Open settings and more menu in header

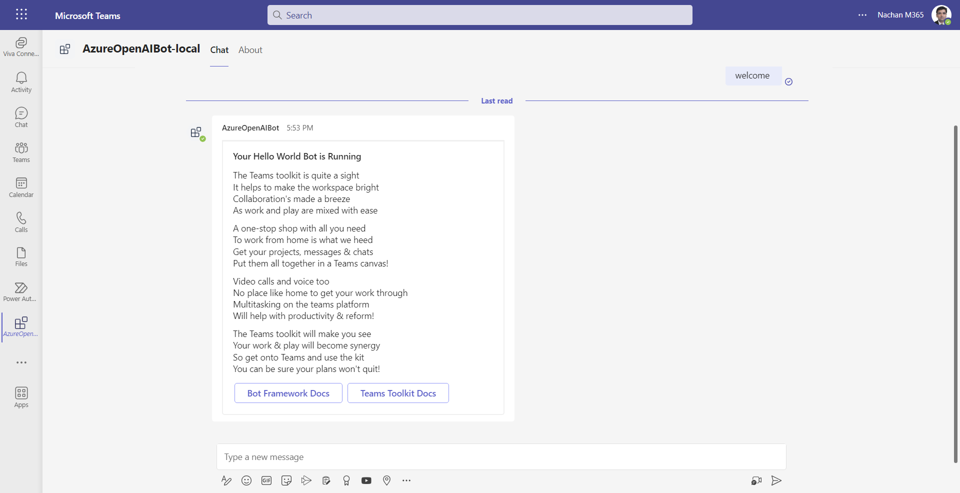tap(862, 15)
